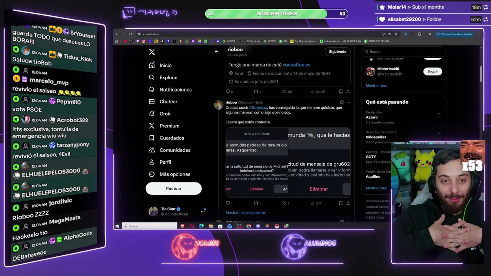Screen dimensions: 491x276
Task: Click Mostrar más under suggested accounts
Action: pyautogui.click(x=376, y=85)
